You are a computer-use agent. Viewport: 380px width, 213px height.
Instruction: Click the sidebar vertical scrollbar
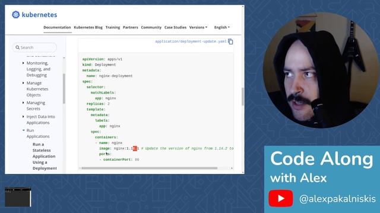coord(64,89)
